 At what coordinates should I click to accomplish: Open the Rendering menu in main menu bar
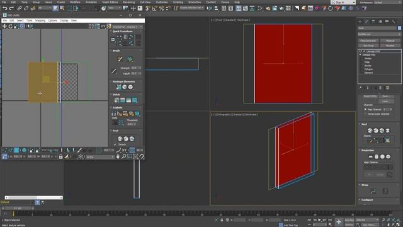[128, 2]
